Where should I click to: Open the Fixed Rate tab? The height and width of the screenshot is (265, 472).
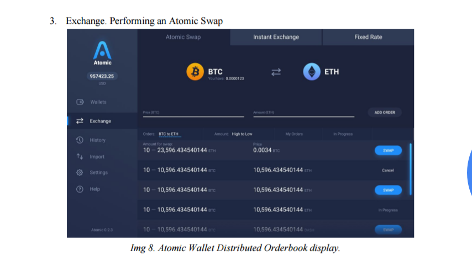coord(368,37)
